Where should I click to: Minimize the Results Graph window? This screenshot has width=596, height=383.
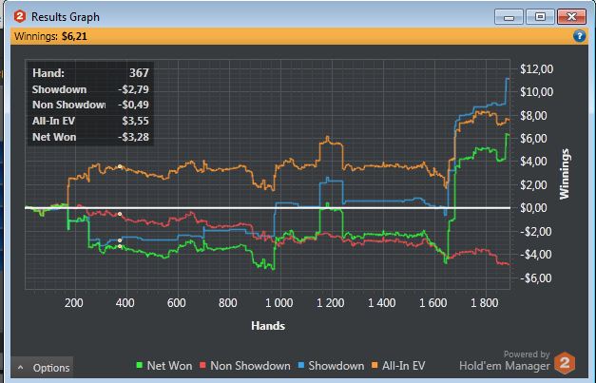pos(509,17)
